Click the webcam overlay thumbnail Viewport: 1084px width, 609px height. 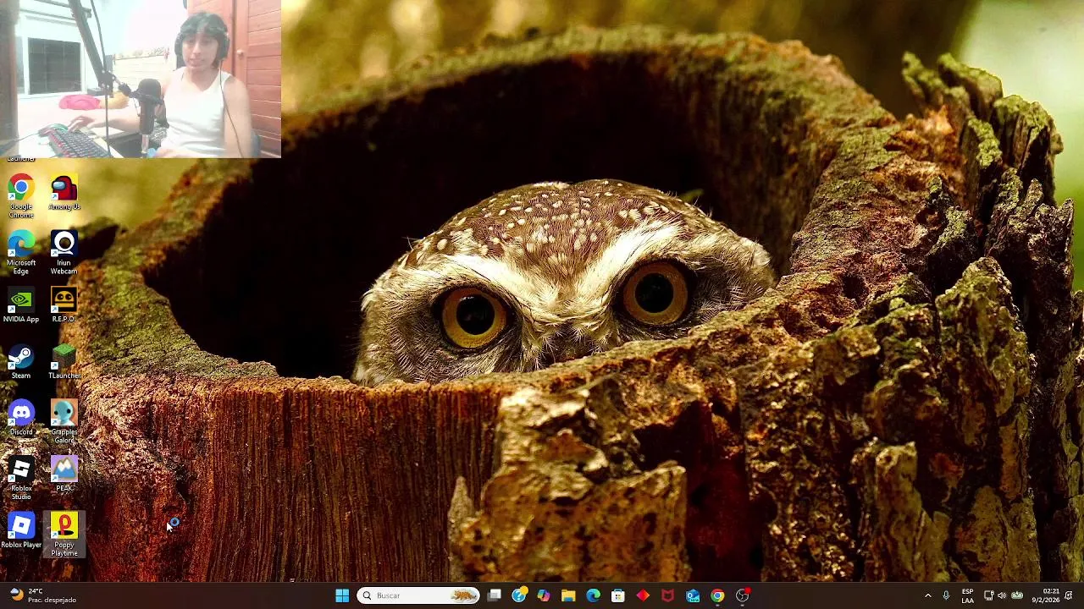tap(141, 79)
